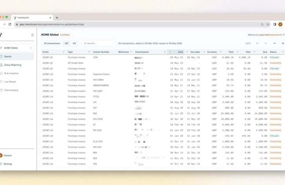Toggle the AP transactions filter
Image resolution: width=285 pixels, height=185 pixels.
click(66, 43)
